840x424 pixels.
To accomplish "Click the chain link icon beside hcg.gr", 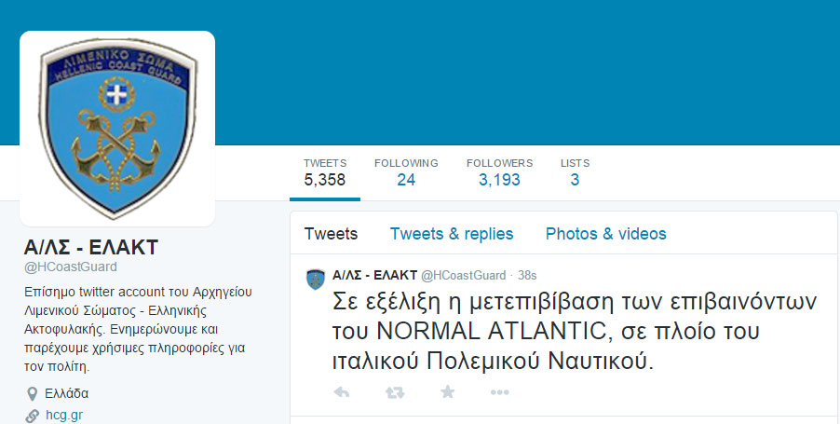I will [33, 416].
